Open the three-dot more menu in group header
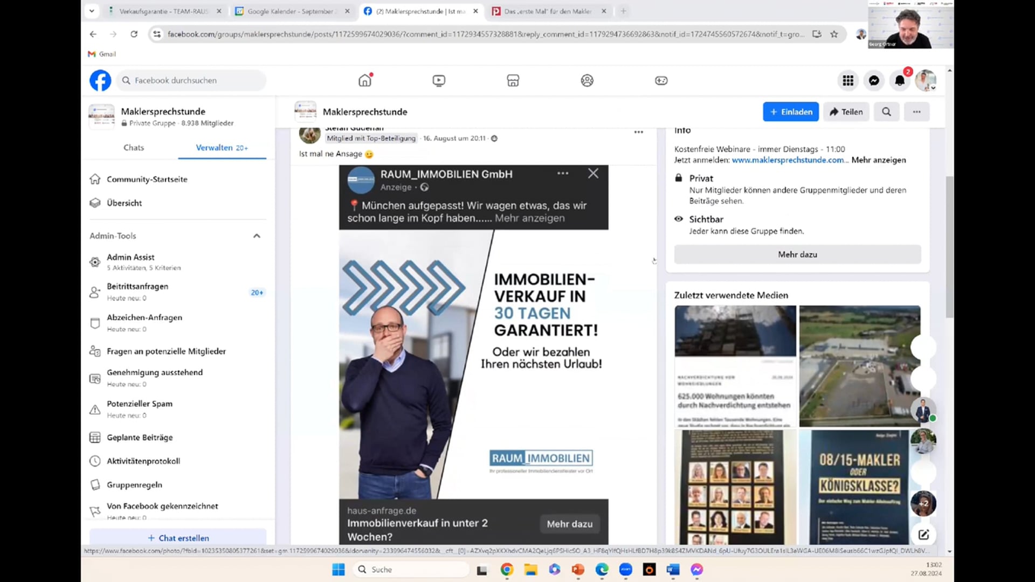This screenshot has width=1035, height=582. click(x=916, y=112)
